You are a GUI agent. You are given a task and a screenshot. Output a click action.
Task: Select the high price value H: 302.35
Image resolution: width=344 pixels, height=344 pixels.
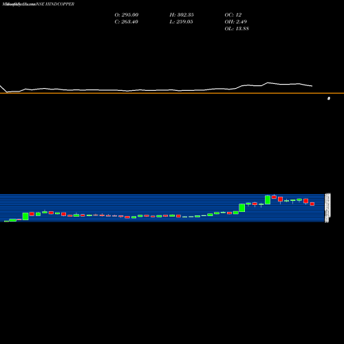(x=182, y=14)
